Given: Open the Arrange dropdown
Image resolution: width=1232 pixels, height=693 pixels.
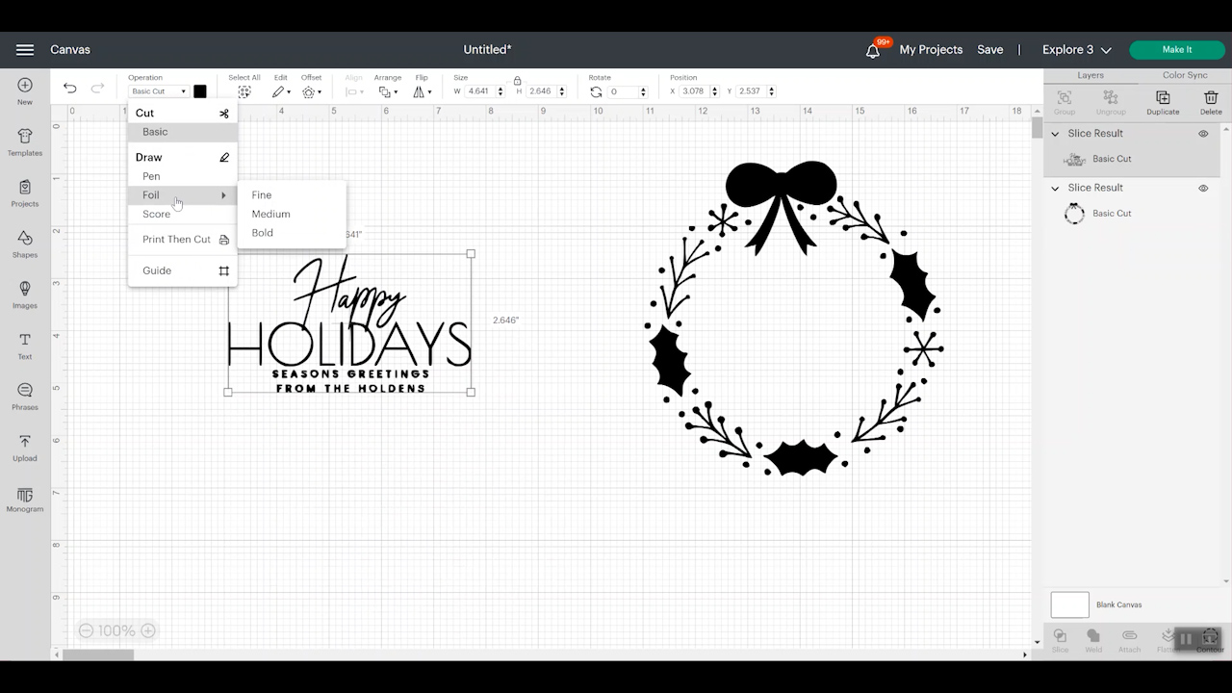Looking at the screenshot, I should 388,91.
